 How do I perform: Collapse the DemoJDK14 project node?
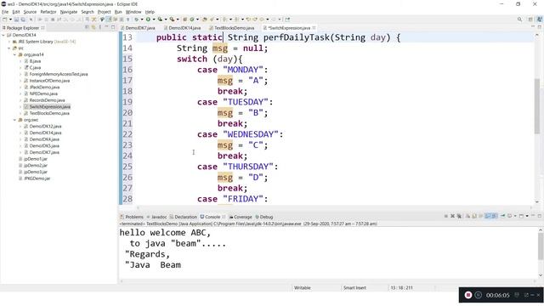pyautogui.click(x=3, y=35)
